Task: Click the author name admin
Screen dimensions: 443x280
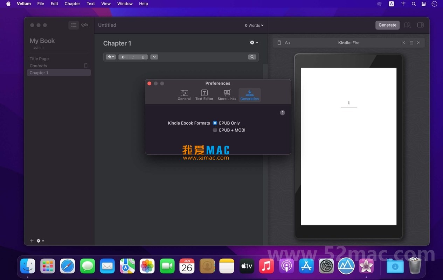Action: coord(39,48)
